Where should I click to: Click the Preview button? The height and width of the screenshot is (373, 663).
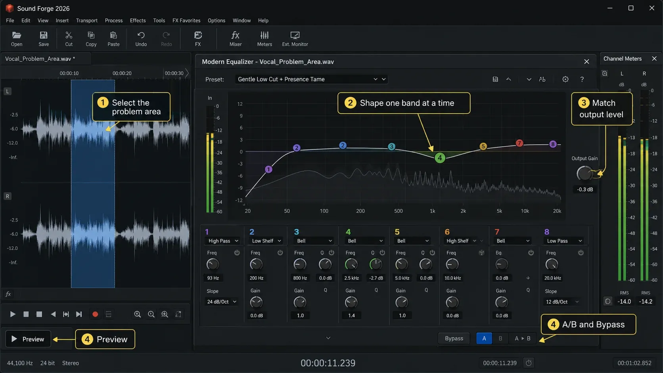[28, 339]
